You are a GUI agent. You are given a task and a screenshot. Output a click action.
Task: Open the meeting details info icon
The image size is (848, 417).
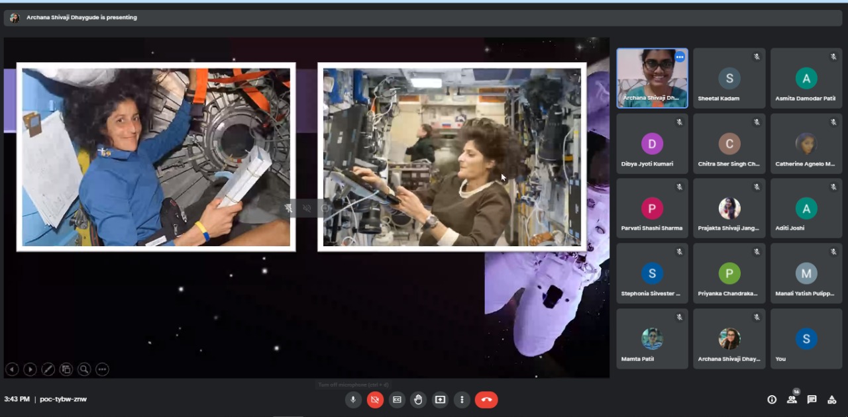772,400
